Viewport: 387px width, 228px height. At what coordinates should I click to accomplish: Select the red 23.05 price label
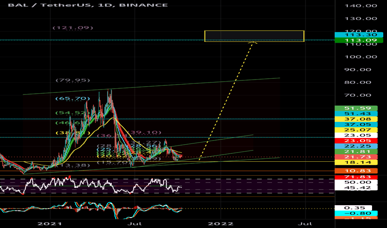click(x=356, y=141)
